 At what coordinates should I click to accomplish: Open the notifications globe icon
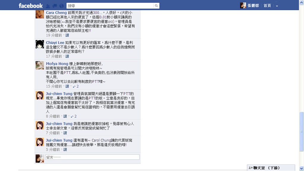tap(61, 6)
